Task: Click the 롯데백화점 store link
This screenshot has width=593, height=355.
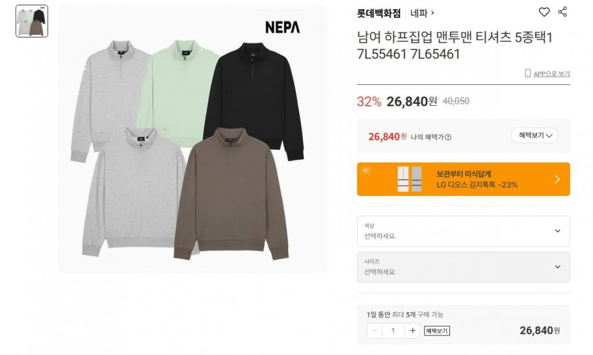Action: (x=379, y=14)
